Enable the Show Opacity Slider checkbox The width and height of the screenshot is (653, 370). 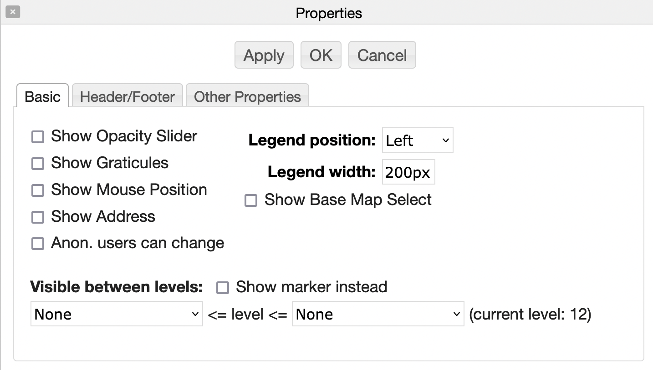click(38, 137)
